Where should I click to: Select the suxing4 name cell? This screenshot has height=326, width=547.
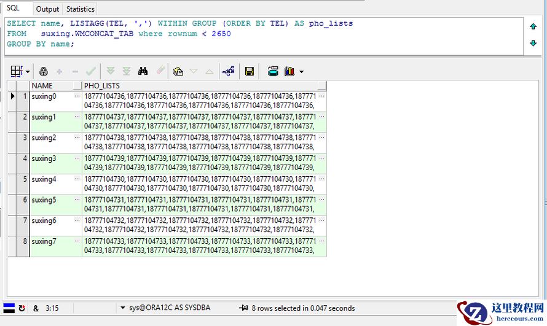(50, 179)
